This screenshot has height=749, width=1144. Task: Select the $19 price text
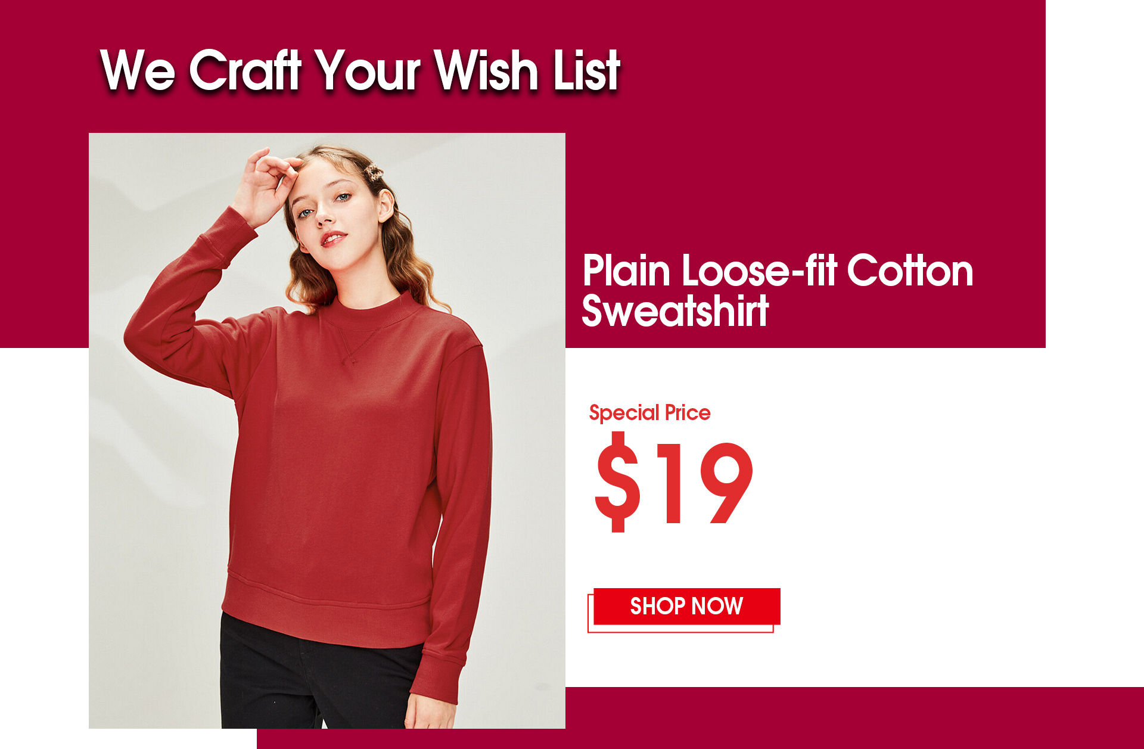[x=673, y=481]
